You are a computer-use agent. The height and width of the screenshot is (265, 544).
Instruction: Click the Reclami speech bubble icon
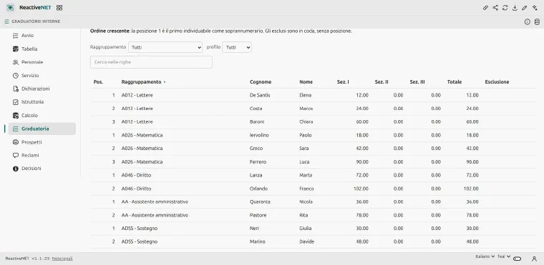click(15, 155)
